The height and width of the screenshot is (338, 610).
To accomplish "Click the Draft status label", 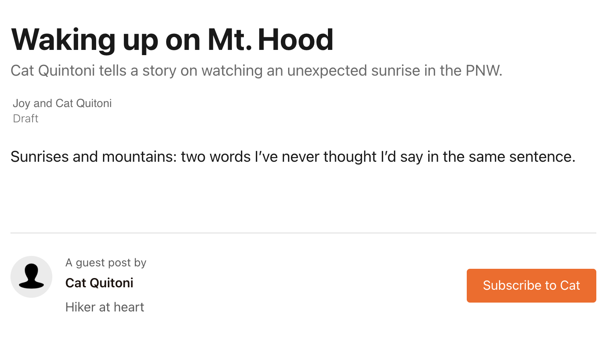I will [26, 119].
